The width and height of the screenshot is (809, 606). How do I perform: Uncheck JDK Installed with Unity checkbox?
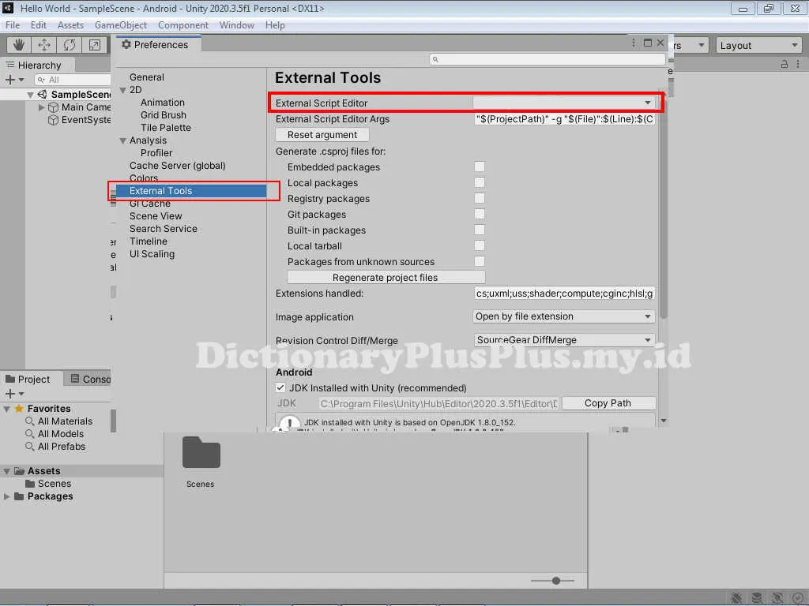click(280, 387)
